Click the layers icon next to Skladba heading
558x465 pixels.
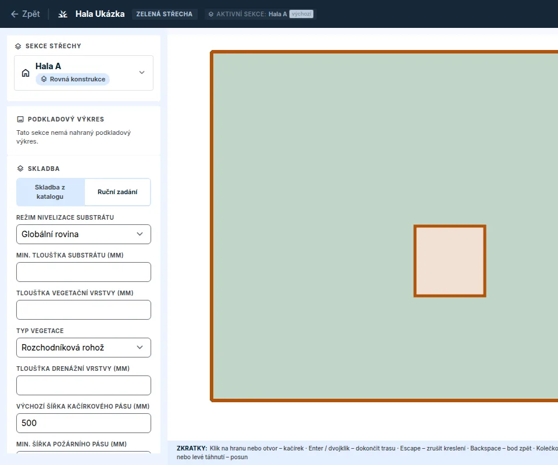(x=20, y=169)
